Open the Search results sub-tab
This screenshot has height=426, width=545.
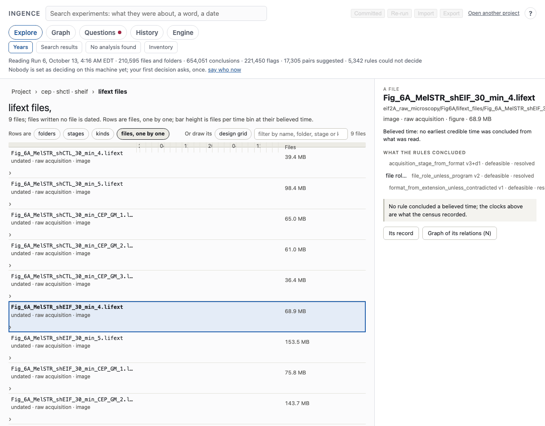click(x=59, y=47)
